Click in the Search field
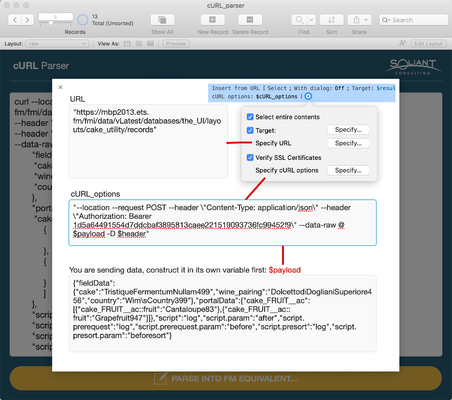The height and width of the screenshot is (400, 452). pos(414,20)
